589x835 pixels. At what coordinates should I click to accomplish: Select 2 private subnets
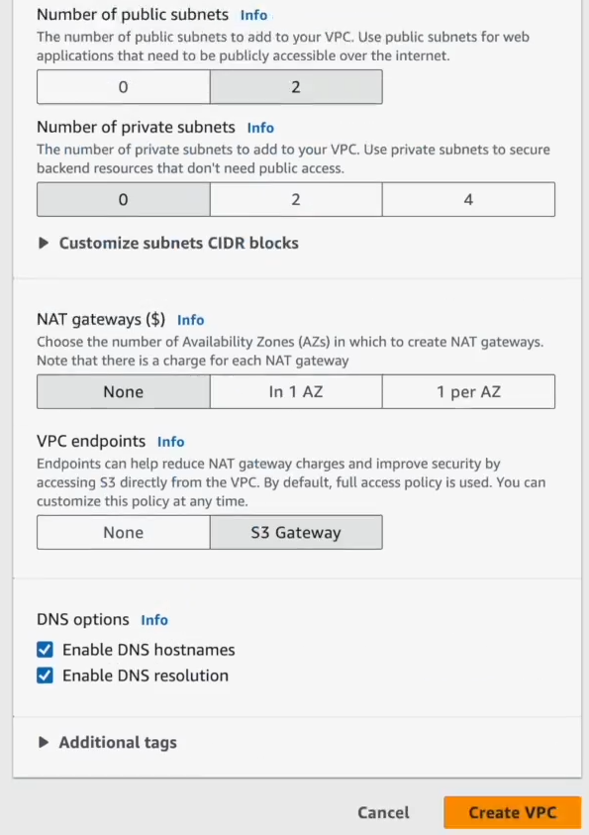click(295, 199)
